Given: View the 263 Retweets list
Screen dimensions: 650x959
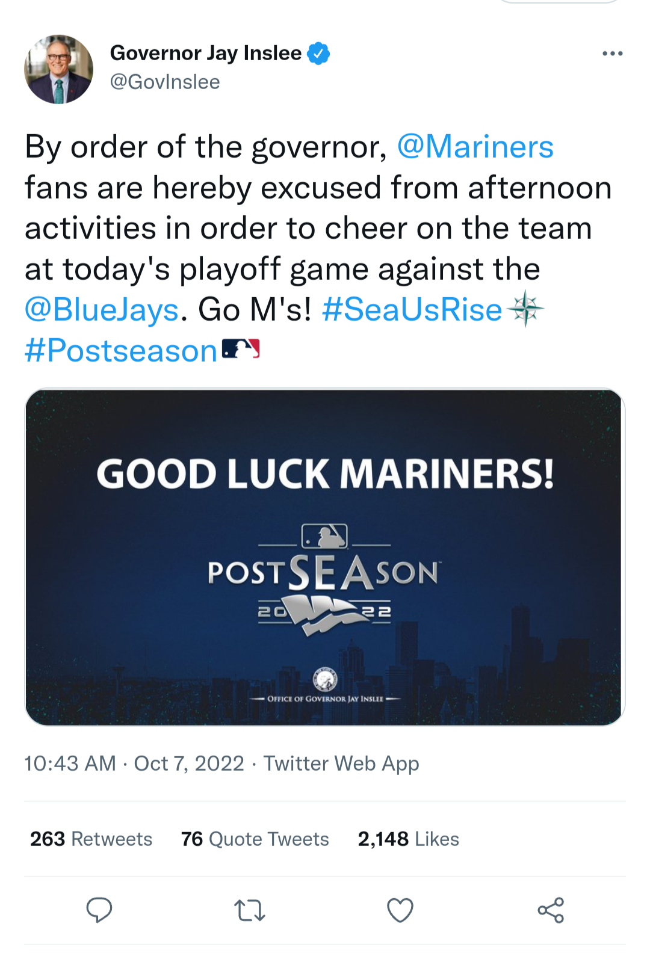Looking at the screenshot, I should tap(91, 839).
